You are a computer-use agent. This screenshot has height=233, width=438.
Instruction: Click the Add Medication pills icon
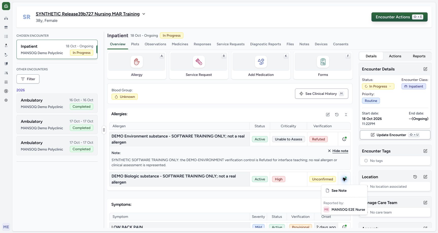(261, 62)
